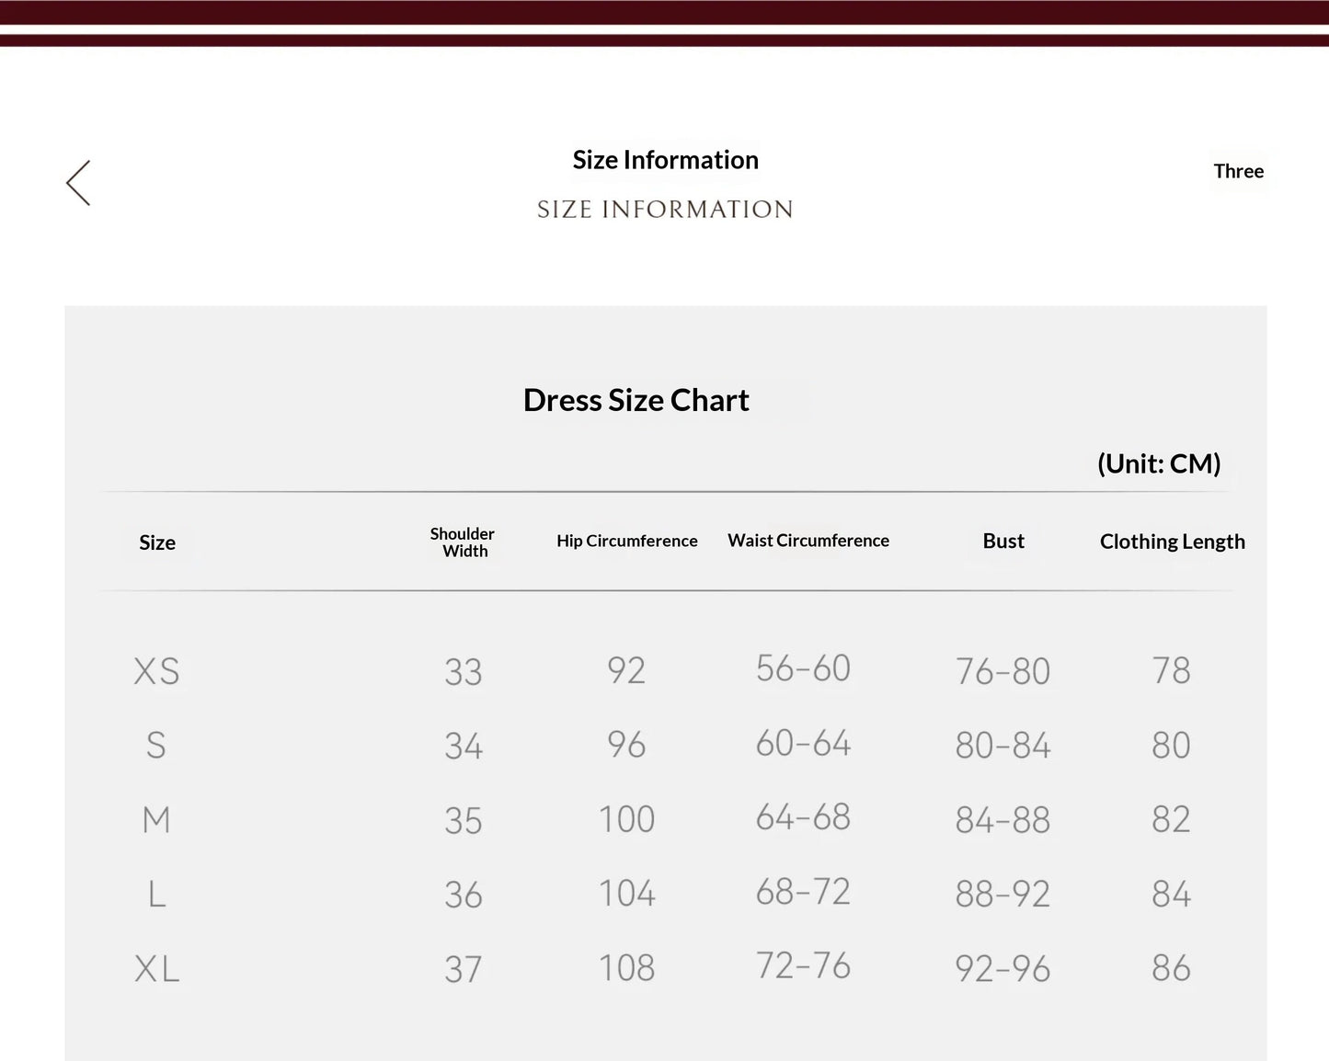Click the back arrow chevron
The height and width of the screenshot is (1061, 1329).
[x=78, y=182]
